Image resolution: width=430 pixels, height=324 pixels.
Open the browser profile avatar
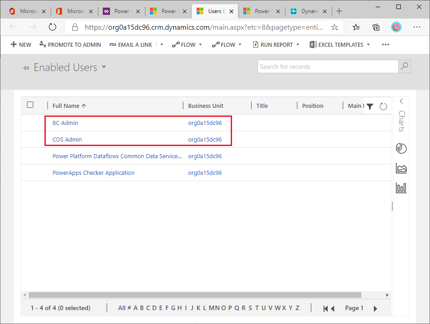coord(396,27)
